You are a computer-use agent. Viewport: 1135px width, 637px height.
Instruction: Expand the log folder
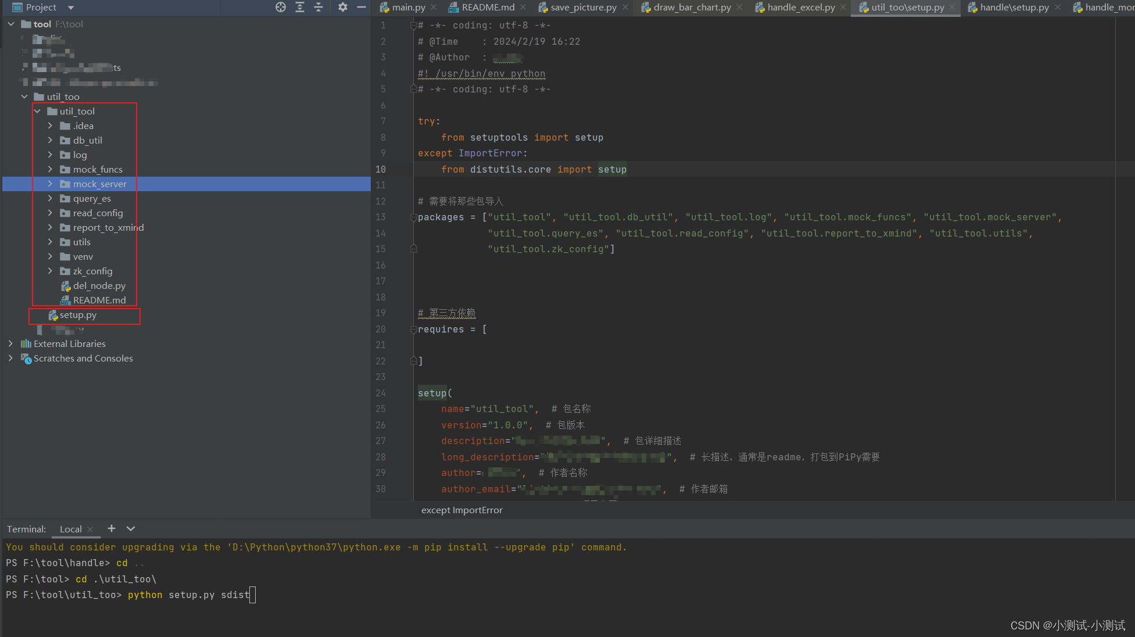click(x=50, y=155)
